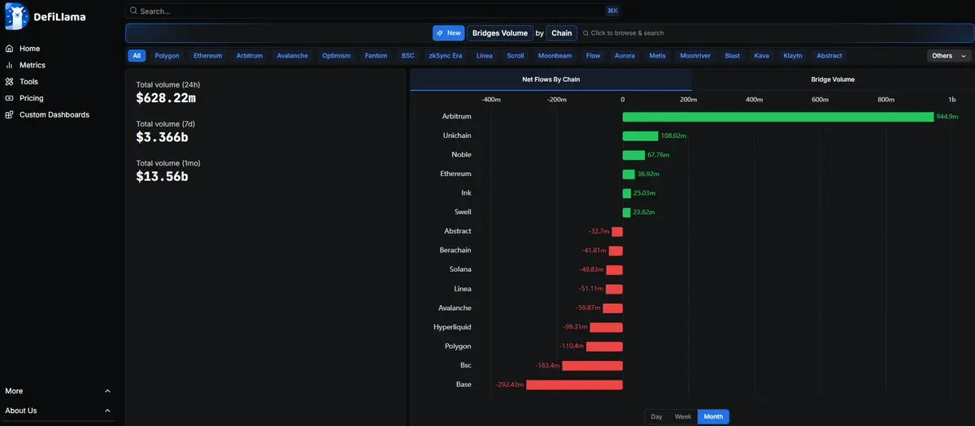This screenshot has height=426, width=975.
Task: Switch to Net Flows By Chain tab
Action: (551, 80)
